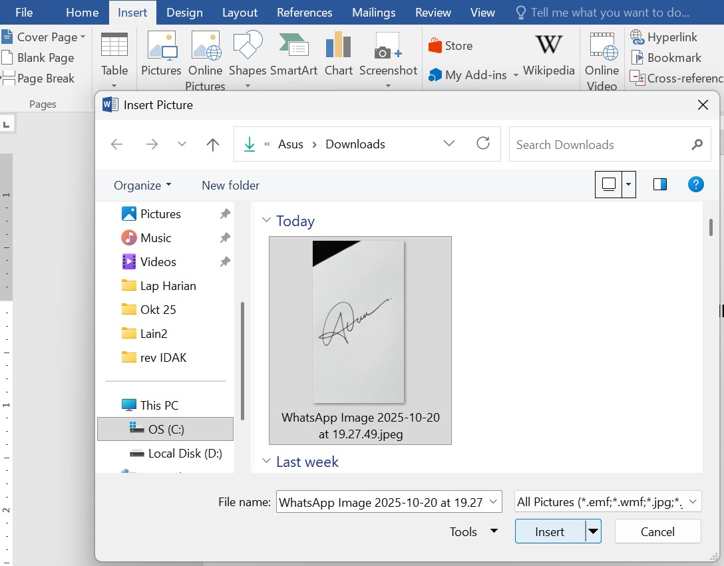Click the New folder button
Screen dimensions: 724x566
[x=230, y=186]
